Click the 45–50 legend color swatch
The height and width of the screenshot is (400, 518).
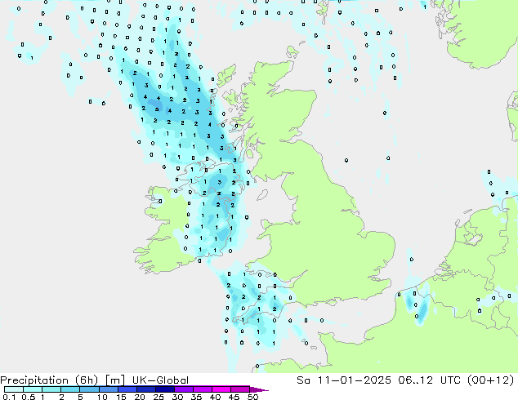[240, 389]
